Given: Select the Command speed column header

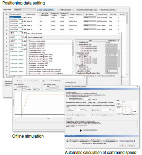Looking at the screenshot, I should click(102, 14).
